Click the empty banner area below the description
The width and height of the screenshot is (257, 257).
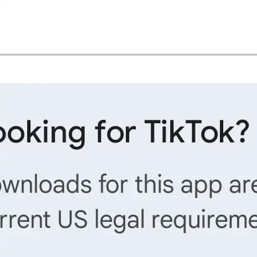128,246
